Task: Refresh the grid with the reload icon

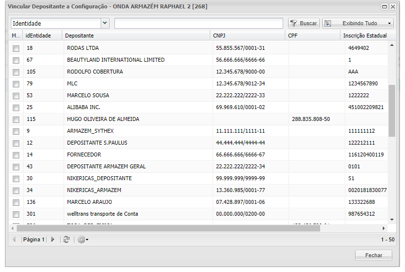Action: tap(67, 239)
